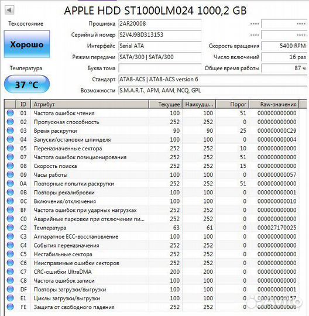309x316 pixels.
Task: Click status icon for Неисправимые ошибки секторов
Action: coord(10,263)
